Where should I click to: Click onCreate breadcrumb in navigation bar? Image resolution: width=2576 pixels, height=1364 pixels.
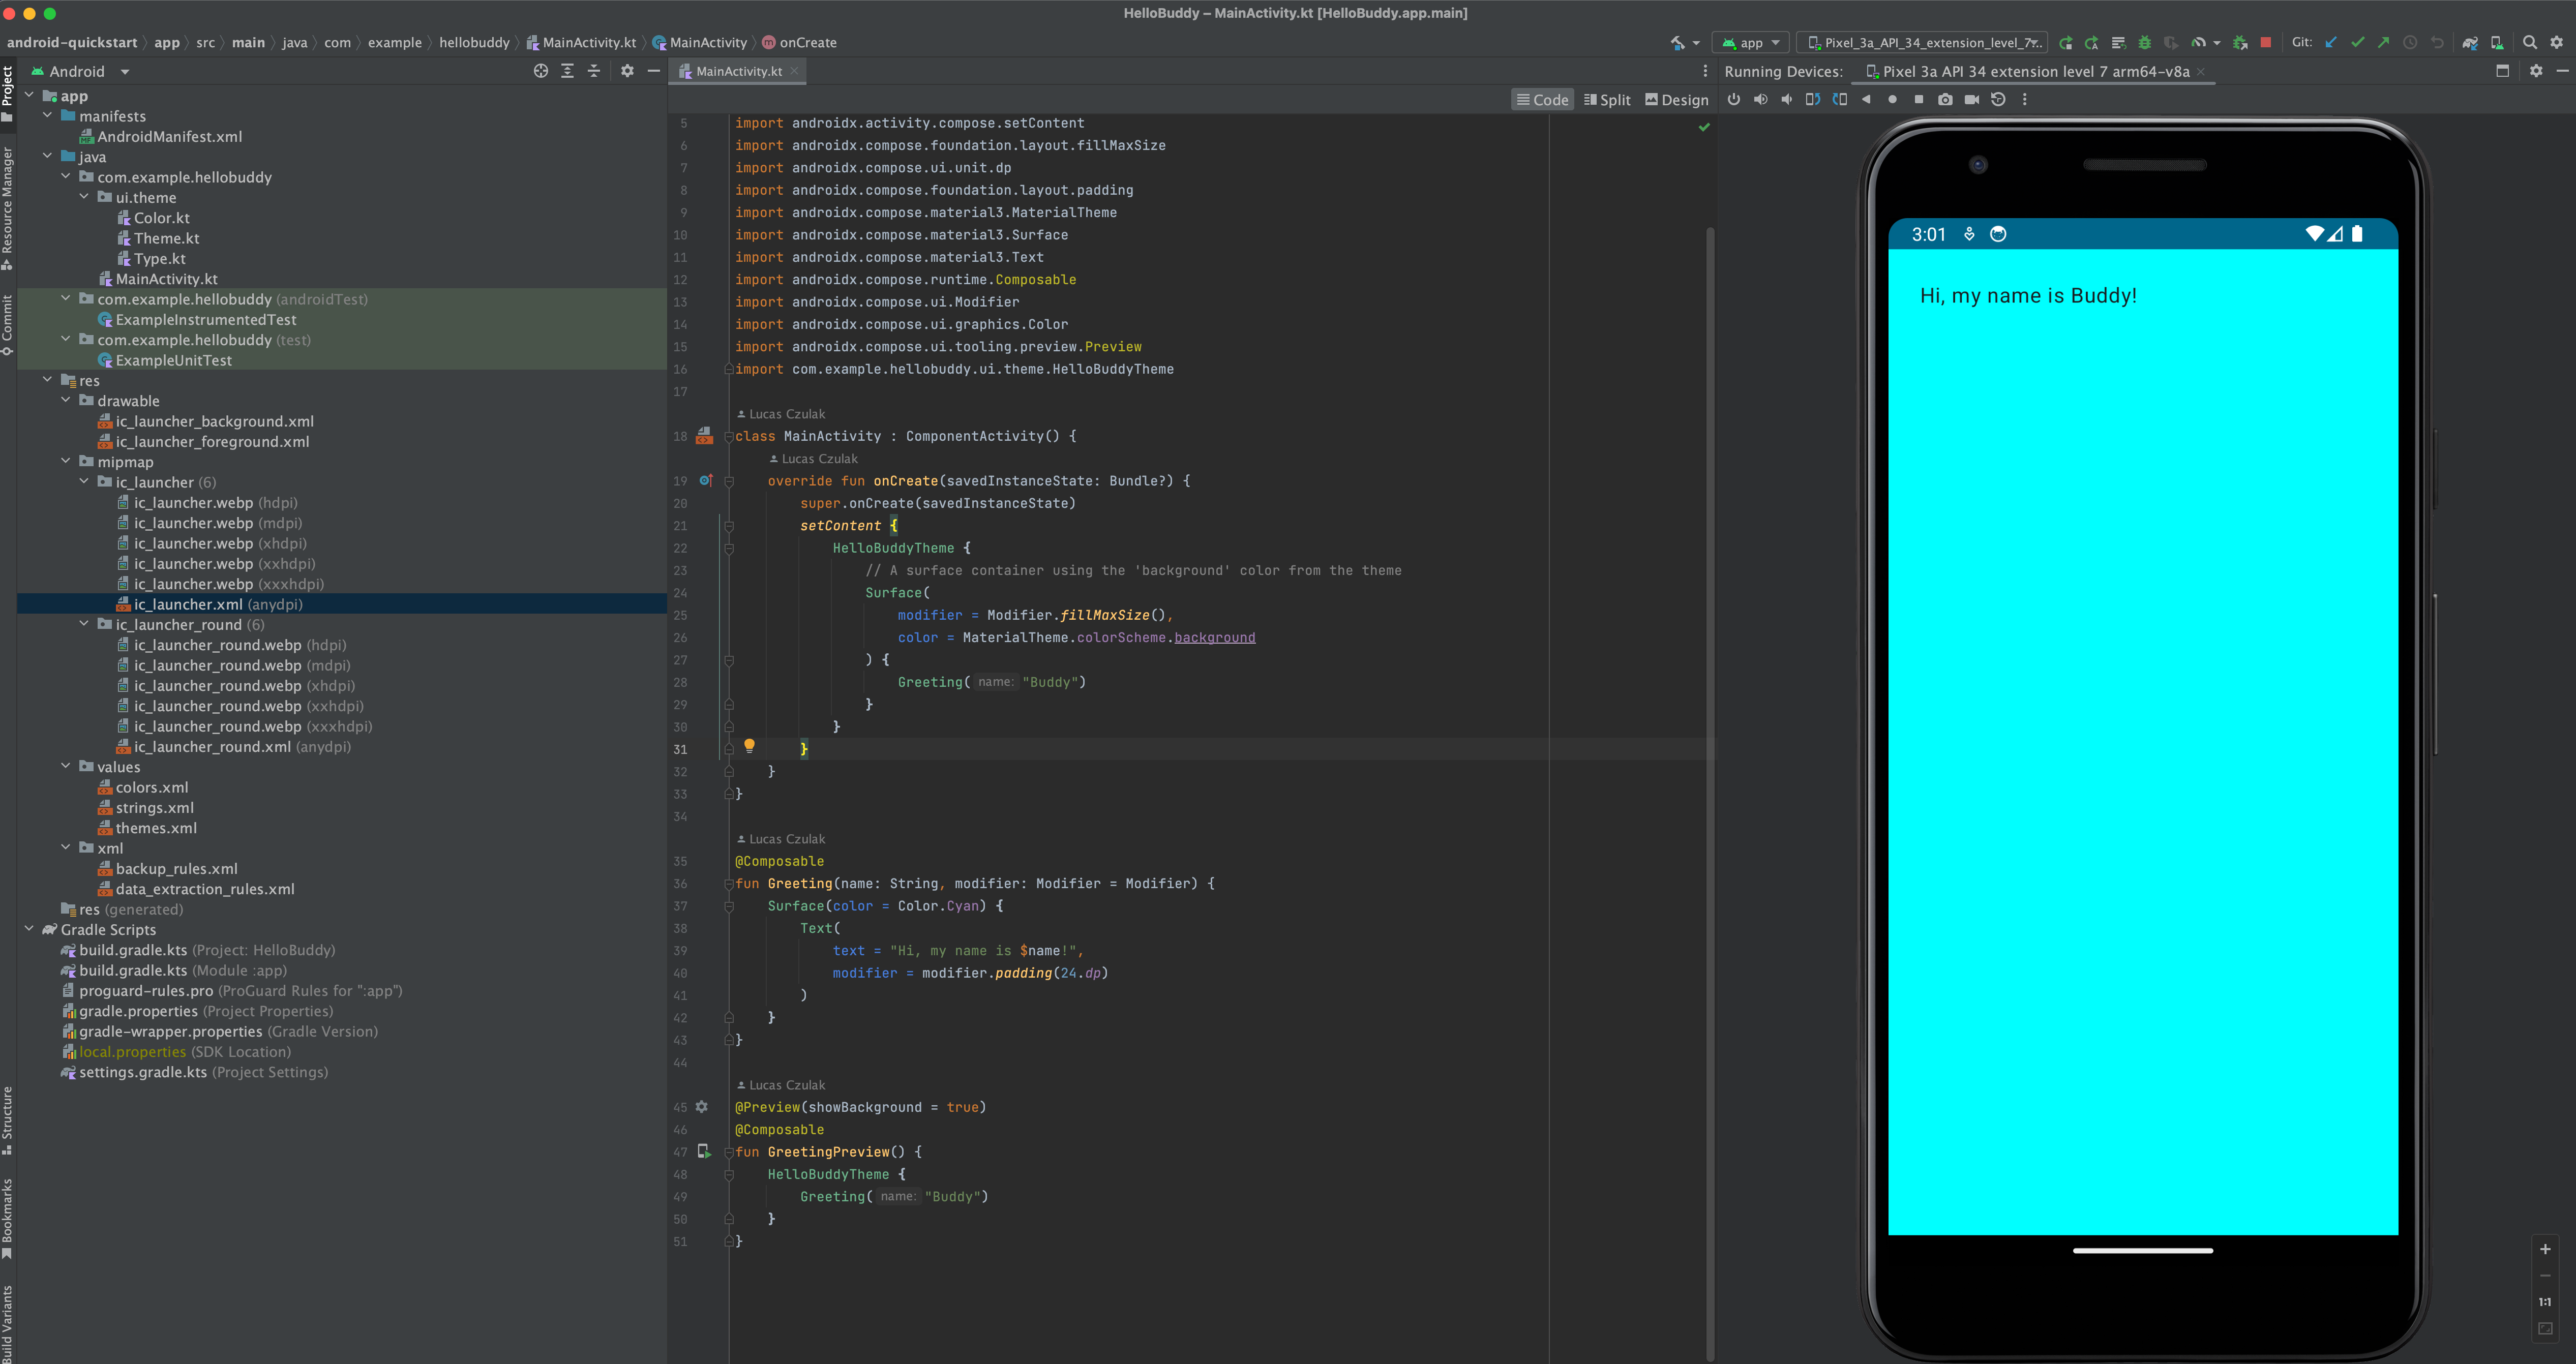click(x=800, y=43)
